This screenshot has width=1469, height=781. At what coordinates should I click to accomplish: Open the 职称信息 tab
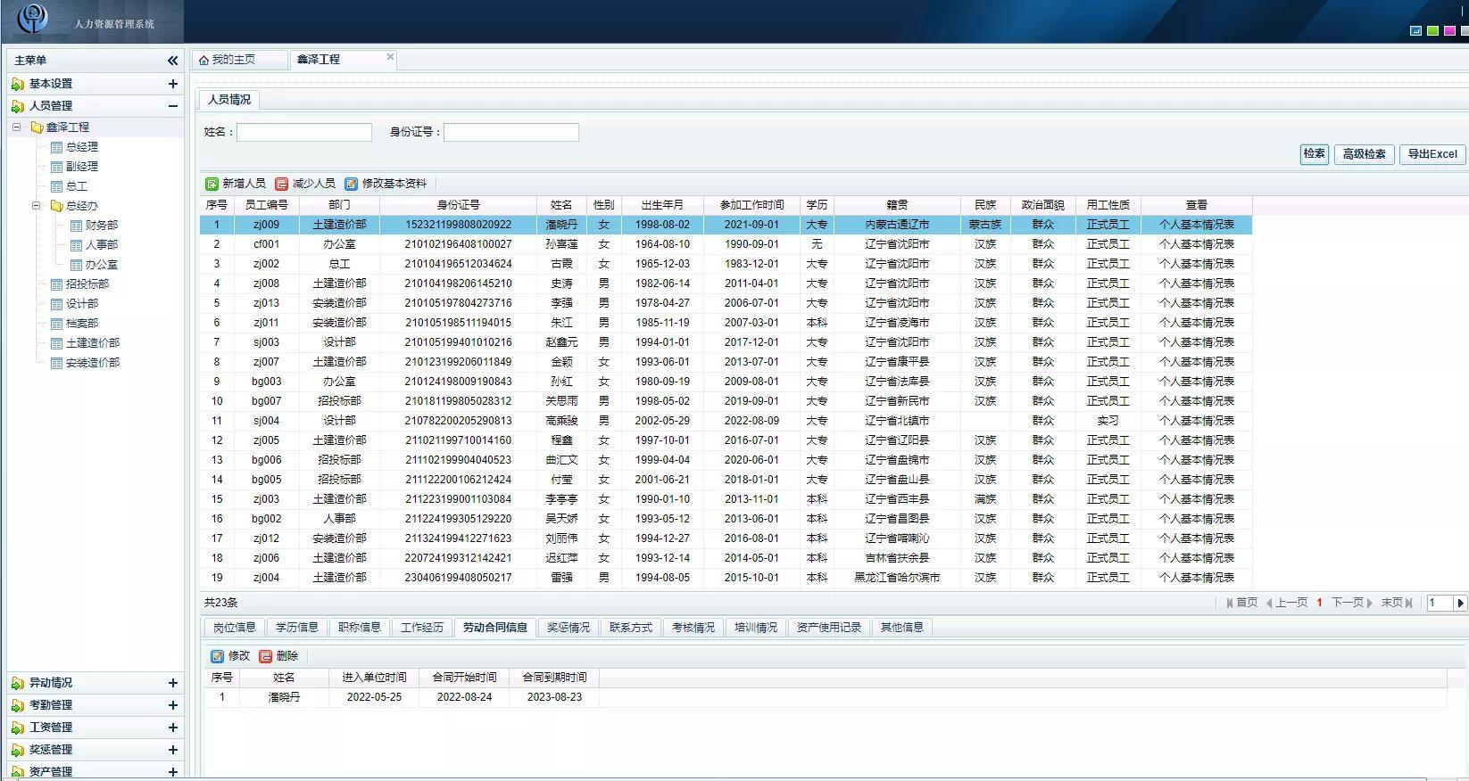click(x=359, y=628)
